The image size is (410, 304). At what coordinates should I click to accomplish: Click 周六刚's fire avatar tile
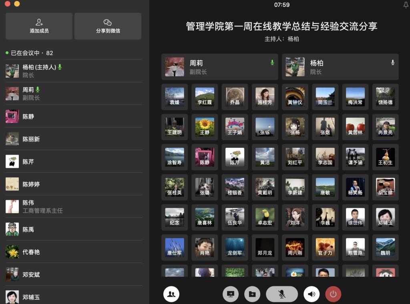click(295, 247)
